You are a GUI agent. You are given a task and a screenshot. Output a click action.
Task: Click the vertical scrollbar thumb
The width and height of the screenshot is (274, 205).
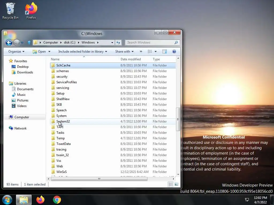(178, 119)
